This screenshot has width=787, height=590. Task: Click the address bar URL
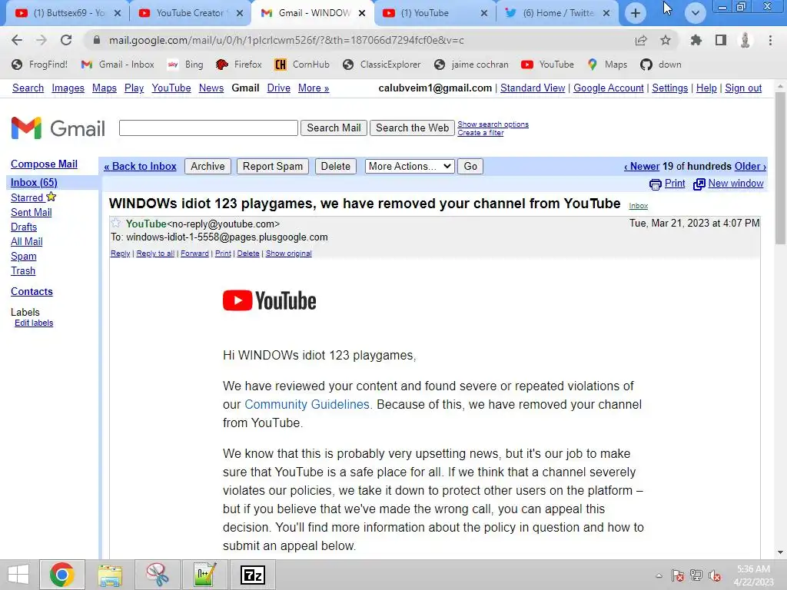pos(286,40)
